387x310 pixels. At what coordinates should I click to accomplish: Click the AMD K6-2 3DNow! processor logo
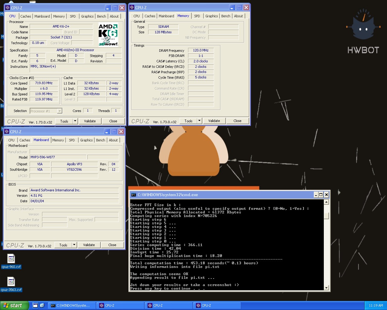[x=108, y=35]
